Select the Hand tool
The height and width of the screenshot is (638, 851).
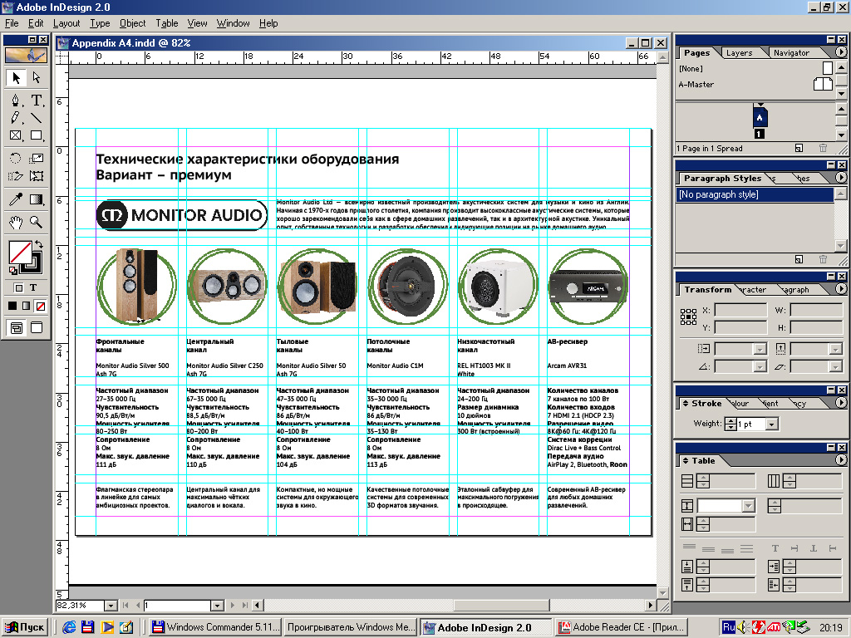(x=15, y=222)
